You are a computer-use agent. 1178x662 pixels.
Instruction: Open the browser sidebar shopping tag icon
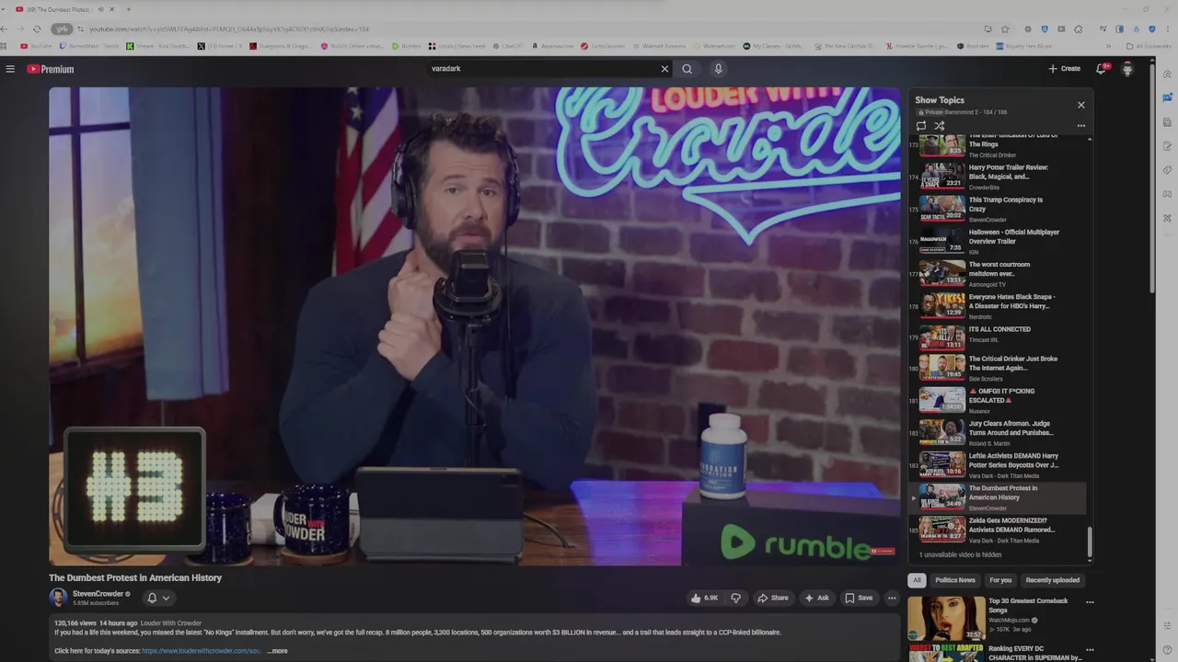tap(1168, 170)
